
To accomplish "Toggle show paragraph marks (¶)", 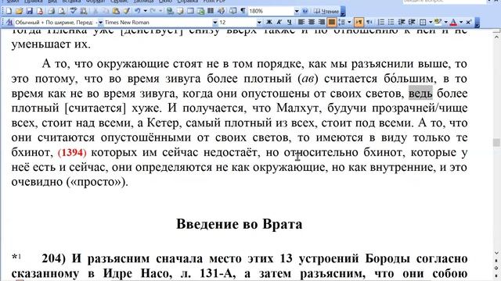I will (x=243, y=11).
